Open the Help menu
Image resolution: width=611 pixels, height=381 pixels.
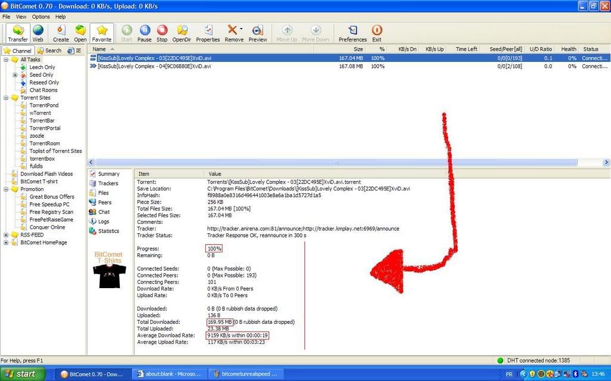click(x=60, y=17)
